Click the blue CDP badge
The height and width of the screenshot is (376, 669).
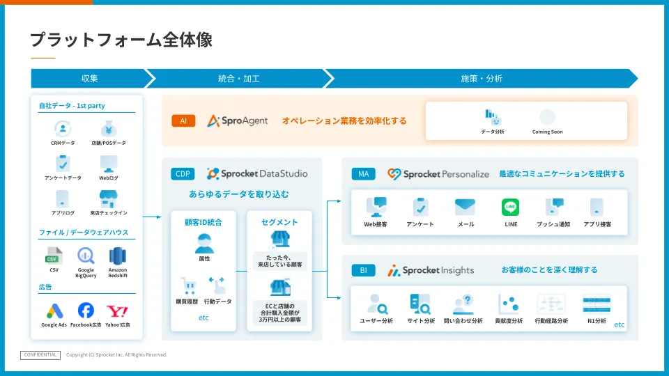pyautogui.click(x=183, y=174)
